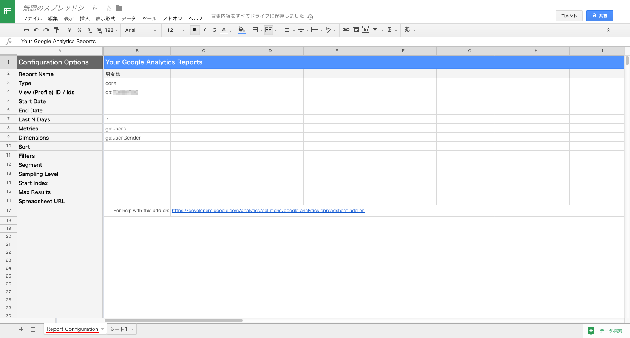630x338 pixels.
Task: Open the ヘルプ menu
Action: 196,19
